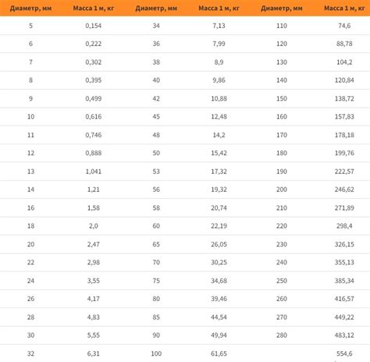Select the mass value 199,76
Screen dimensions: 370x362
[x=344, y=153]
